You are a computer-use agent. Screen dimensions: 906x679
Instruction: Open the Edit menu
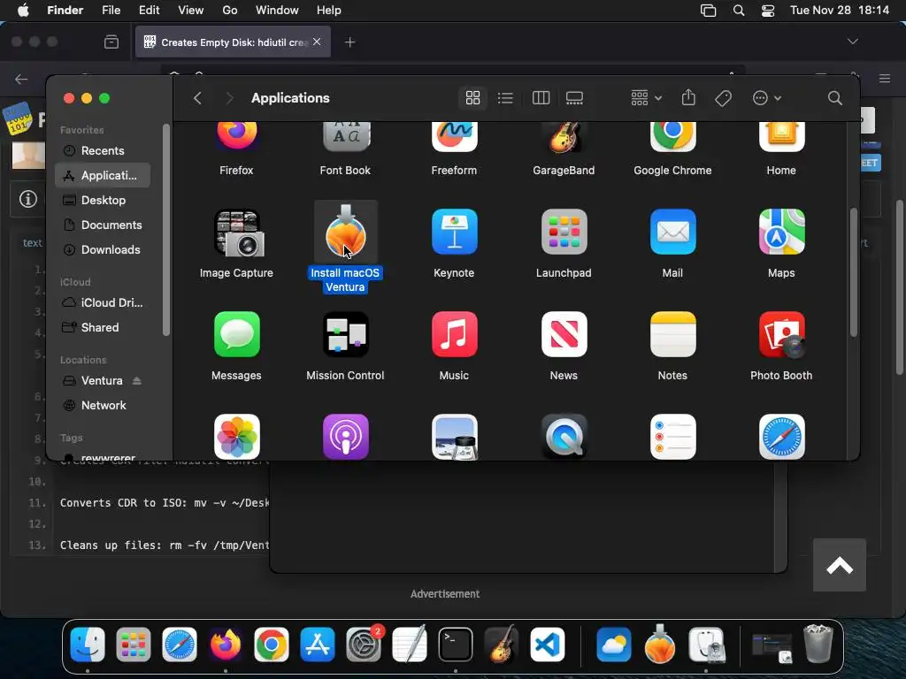pos(149,11)
